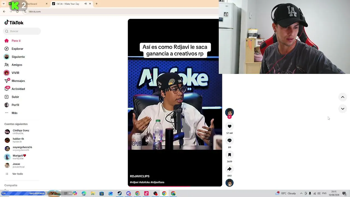Open Microsoft Store from the taskbar
Screen dimensions: 350x197
coord(102,193)
